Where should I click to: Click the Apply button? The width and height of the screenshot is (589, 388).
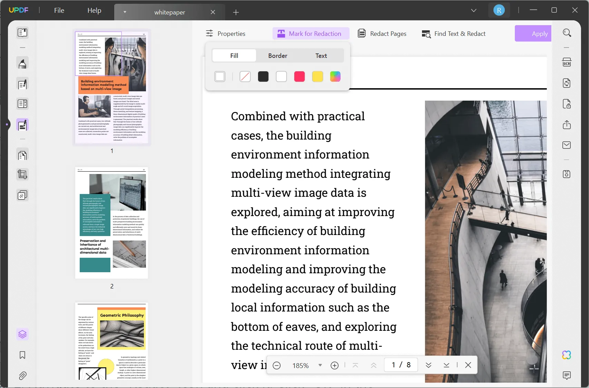[x=533, y=34]
